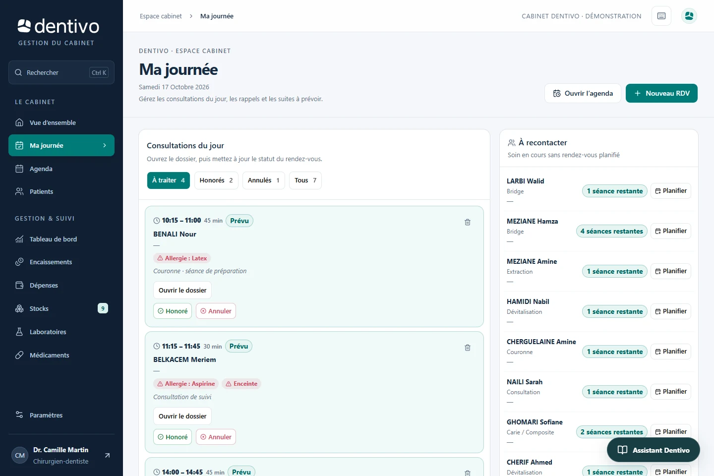Click the Ctrl K shortcut badge
The height and width of the screenshot is (476, 714).
tap(99, 72)
